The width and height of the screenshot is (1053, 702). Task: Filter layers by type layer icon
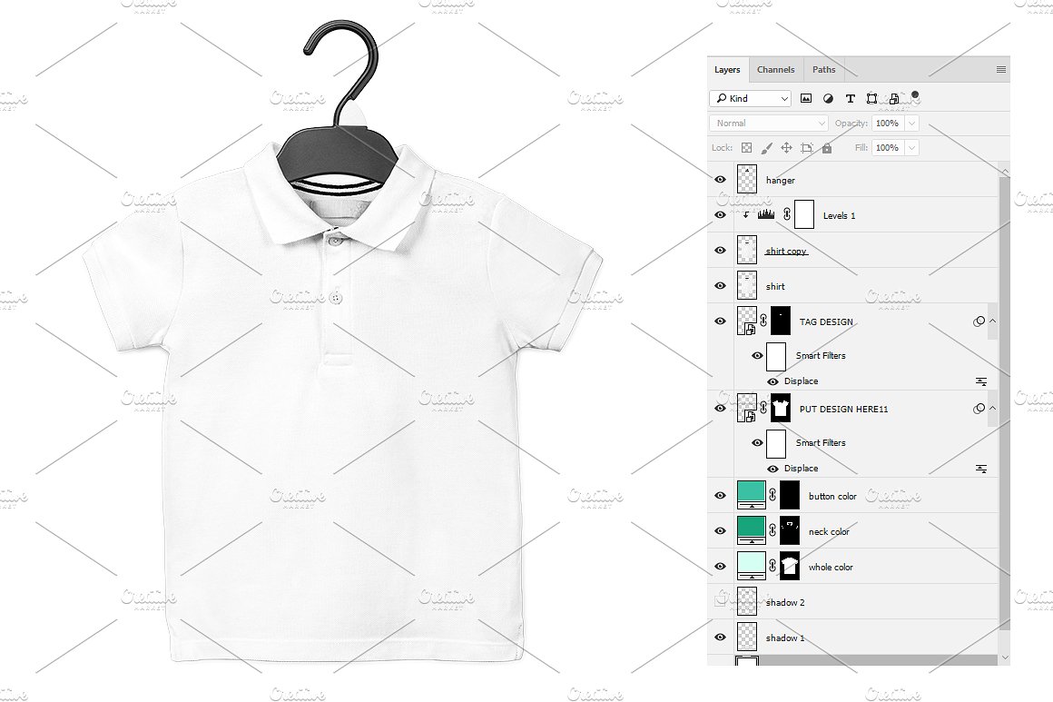[850, 98]
